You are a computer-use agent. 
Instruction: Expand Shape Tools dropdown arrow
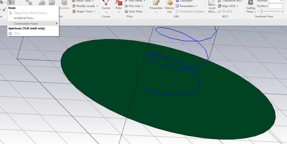(94, 12)
